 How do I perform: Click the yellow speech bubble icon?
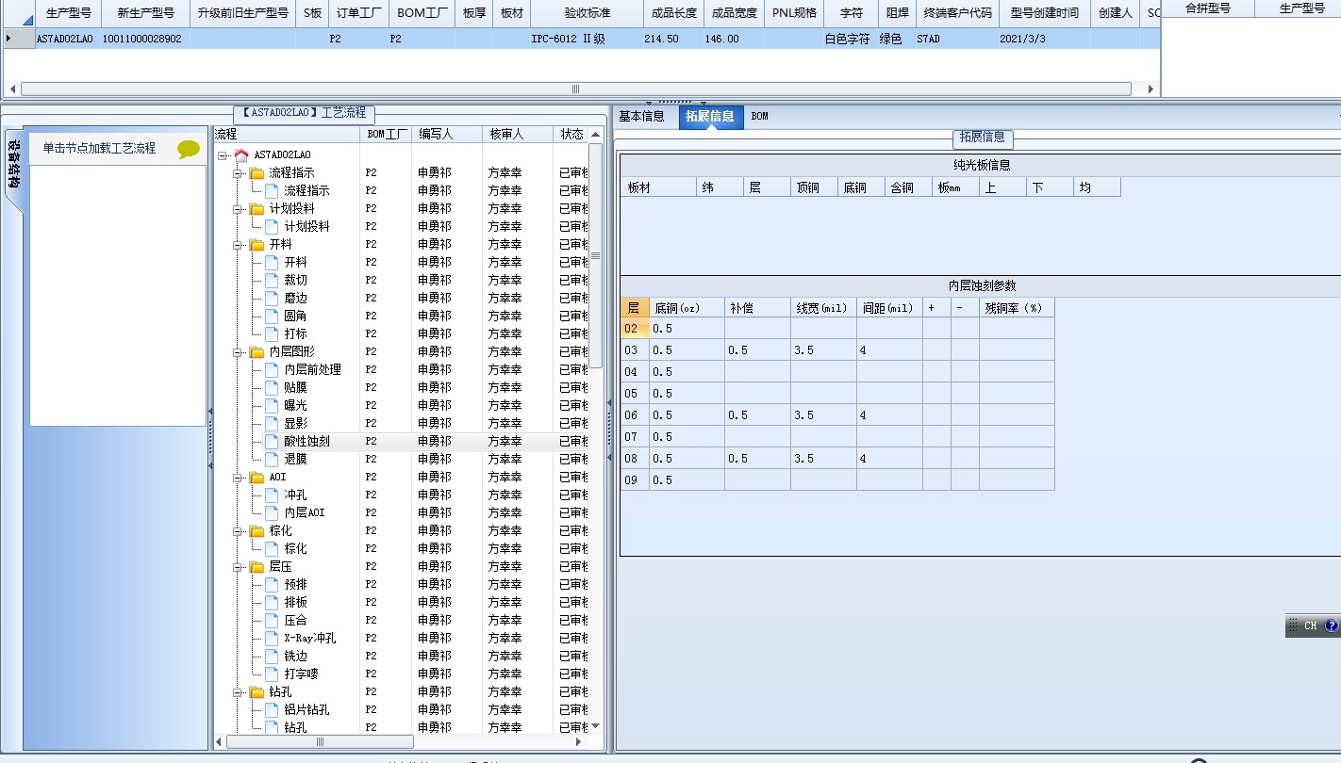tap(189, 149)
